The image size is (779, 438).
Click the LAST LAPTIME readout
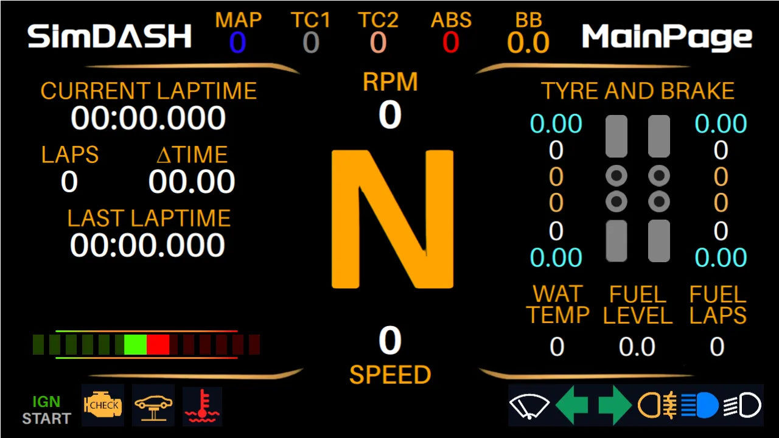149,245
